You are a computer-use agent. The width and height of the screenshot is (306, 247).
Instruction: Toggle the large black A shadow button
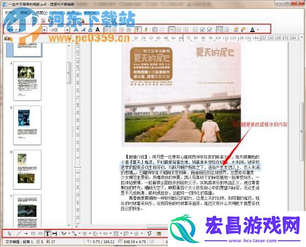98,30
